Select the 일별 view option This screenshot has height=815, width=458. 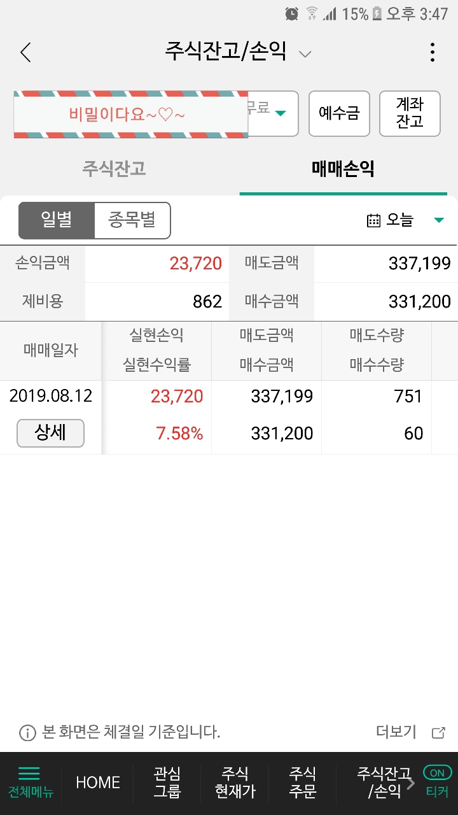tap(57, 220)
